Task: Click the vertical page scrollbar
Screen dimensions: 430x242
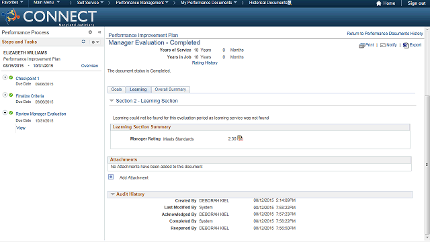Action: tap(427, 165)
